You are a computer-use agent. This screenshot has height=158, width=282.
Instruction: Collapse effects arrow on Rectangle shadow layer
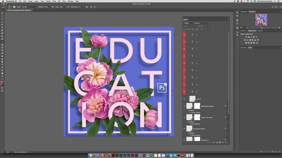pos(227,129)
